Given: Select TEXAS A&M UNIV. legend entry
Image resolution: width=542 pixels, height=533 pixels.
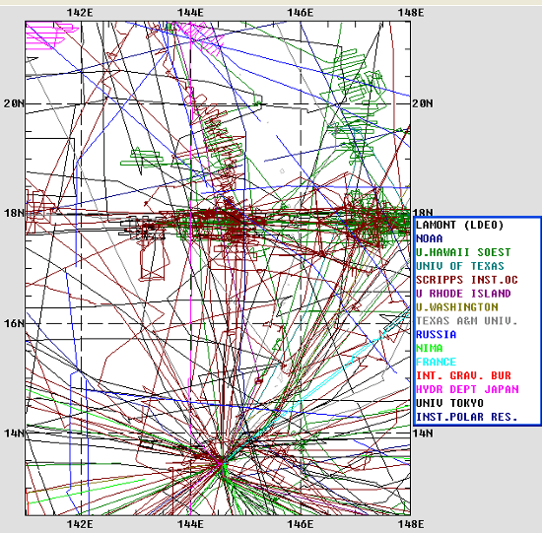Looking at the screenshot, I should (467, 321).
